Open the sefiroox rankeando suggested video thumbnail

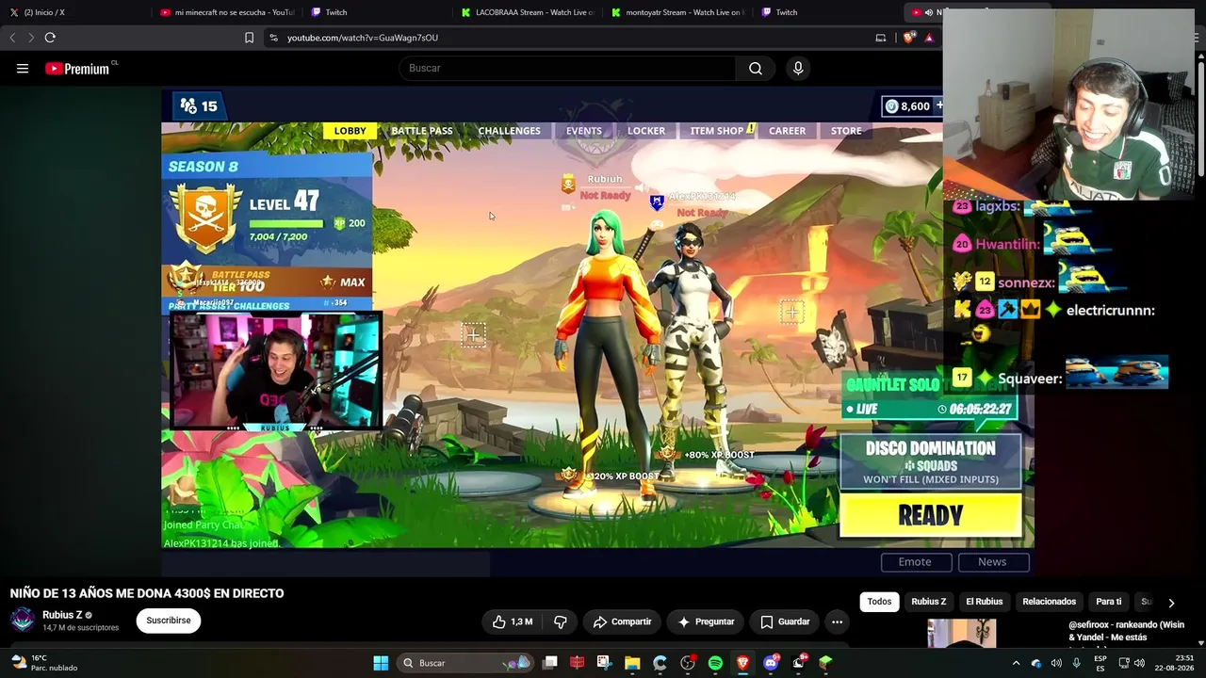click(961, 634)
